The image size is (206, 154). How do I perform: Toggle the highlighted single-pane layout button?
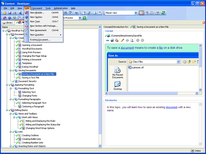142,13
